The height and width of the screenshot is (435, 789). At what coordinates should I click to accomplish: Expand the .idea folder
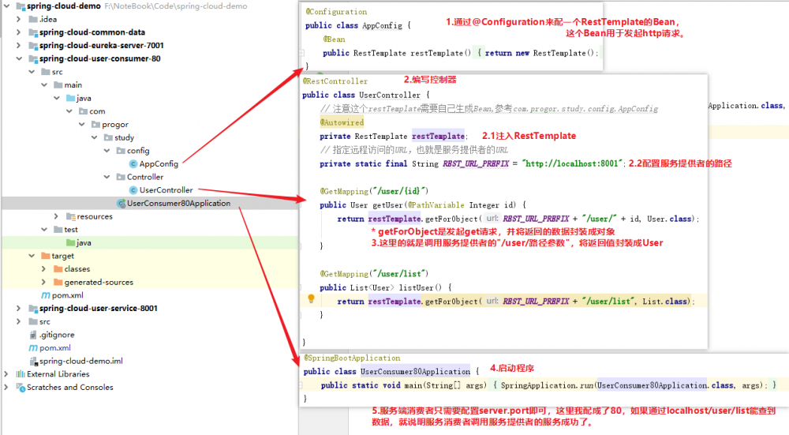tap(19, 19)
